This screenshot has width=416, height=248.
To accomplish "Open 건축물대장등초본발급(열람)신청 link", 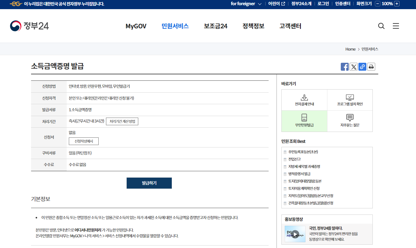I will 311,203.
